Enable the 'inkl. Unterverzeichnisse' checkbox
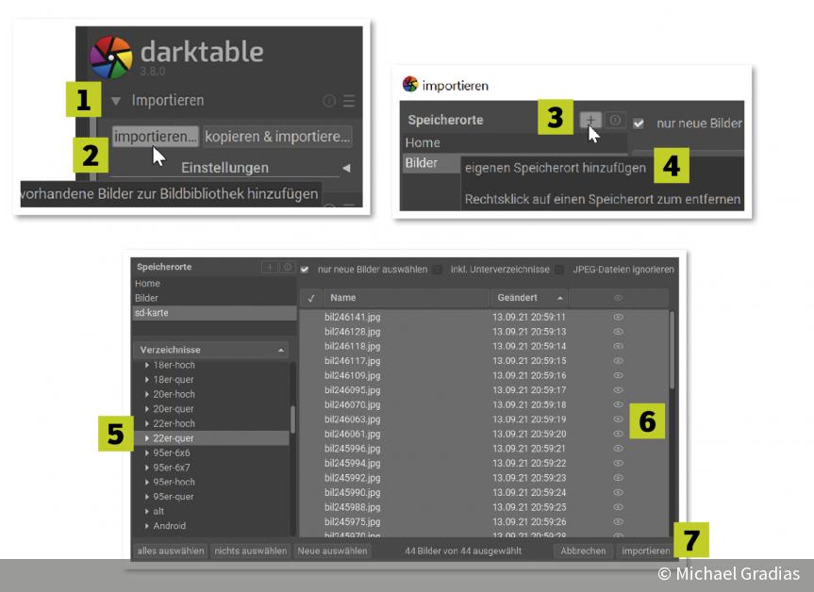The image size is (814, 592). point(438,269)
